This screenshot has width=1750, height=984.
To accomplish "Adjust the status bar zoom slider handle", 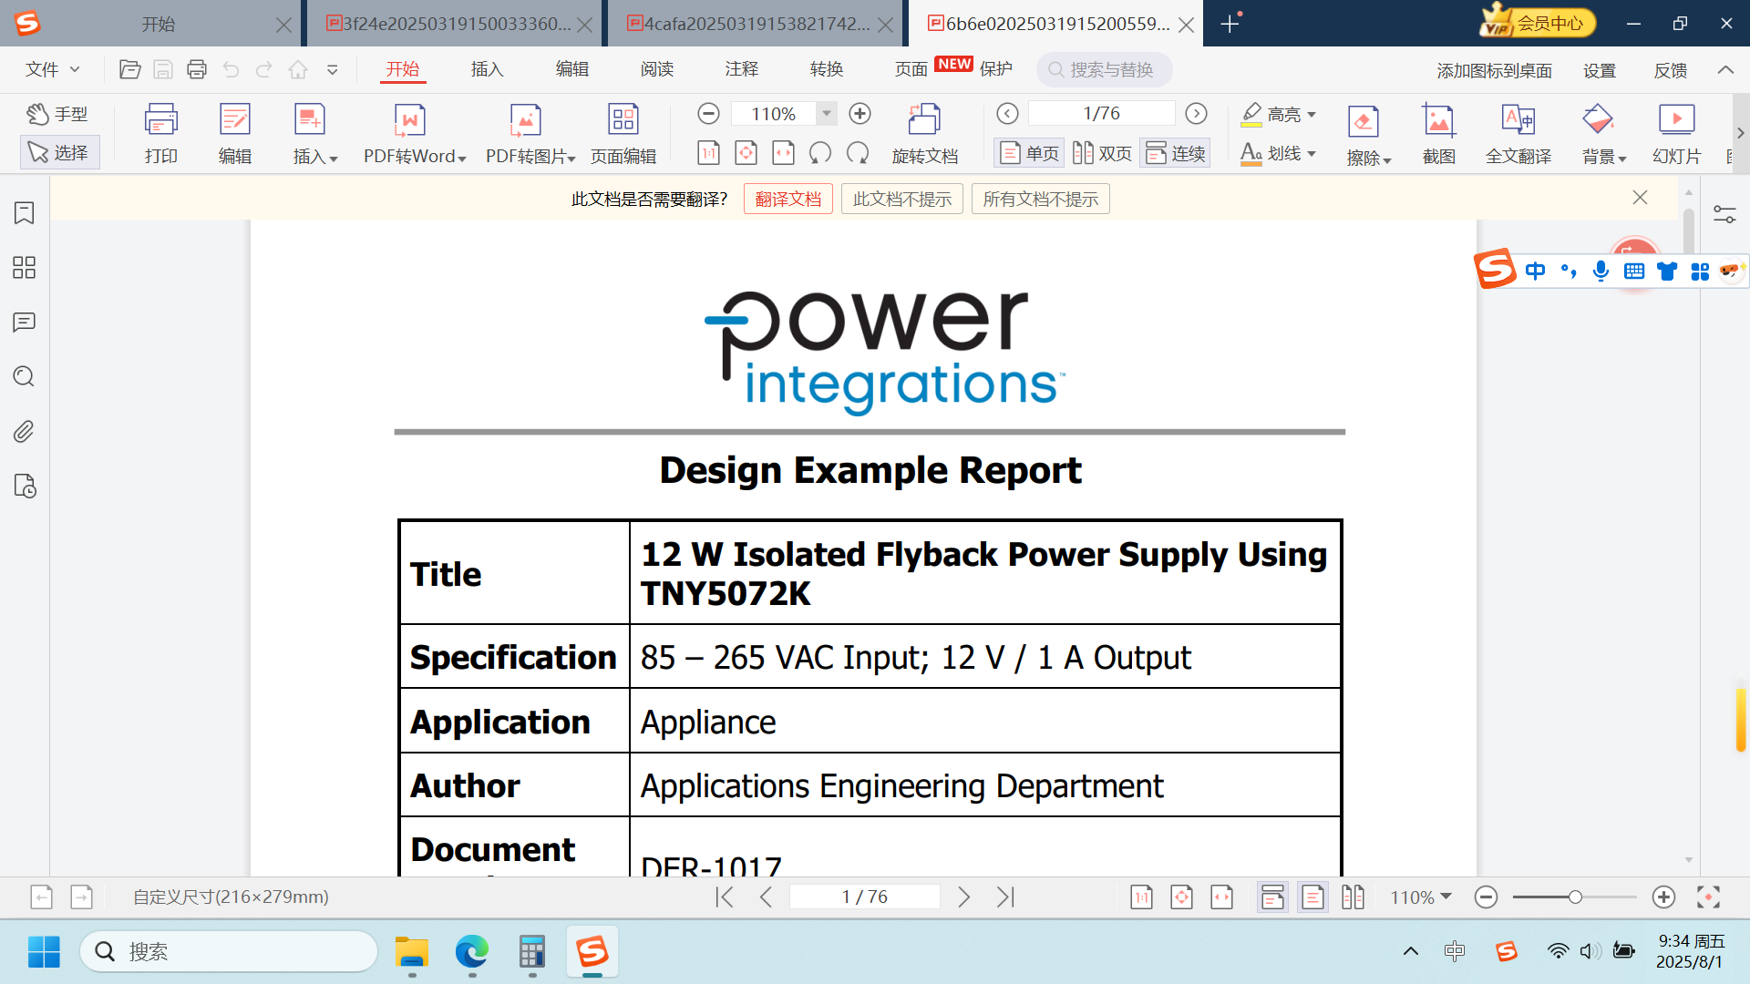I will (1574, 897).
